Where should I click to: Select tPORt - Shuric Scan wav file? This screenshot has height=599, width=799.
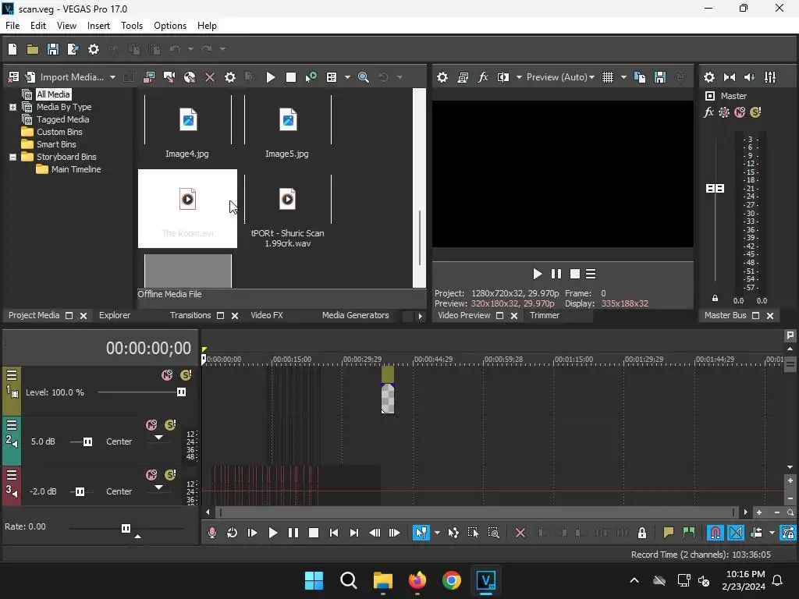click(287, 211)
